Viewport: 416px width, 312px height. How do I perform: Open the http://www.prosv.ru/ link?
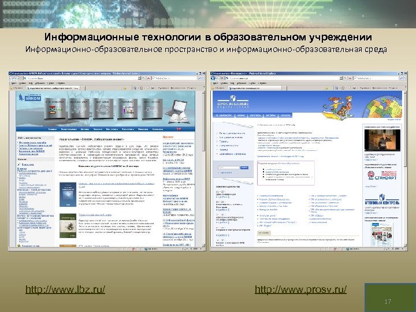point(300,289)
